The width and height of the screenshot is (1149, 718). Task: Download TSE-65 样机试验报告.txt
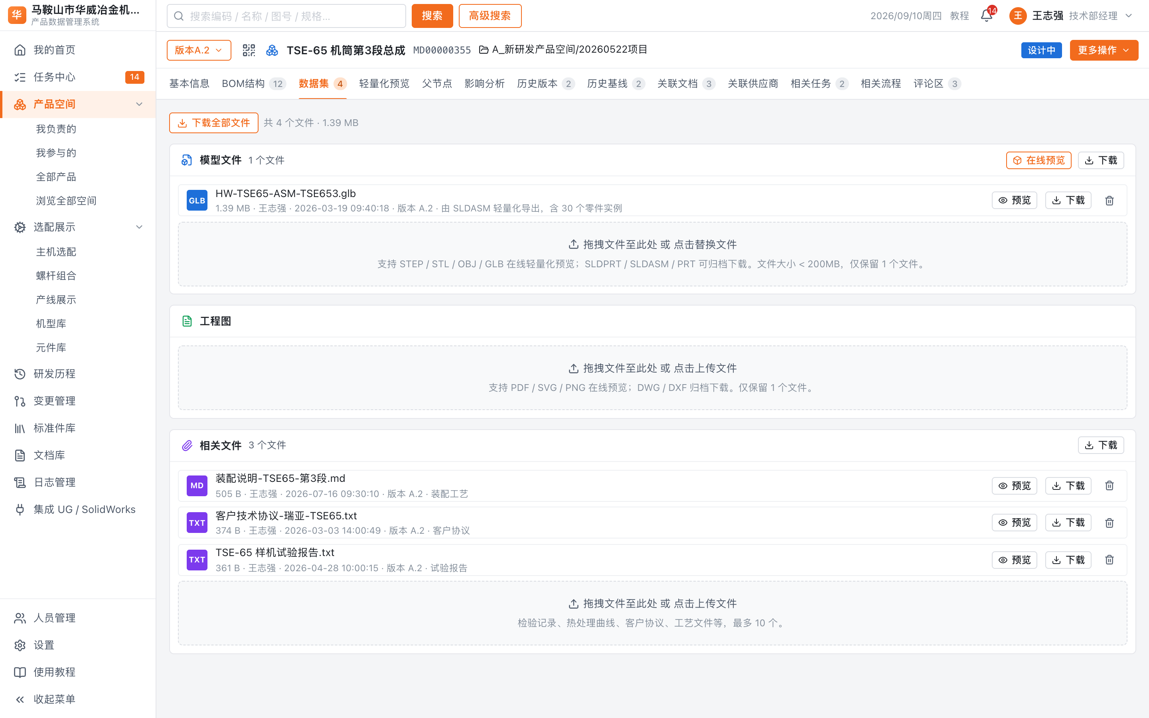click(1068, 559)
